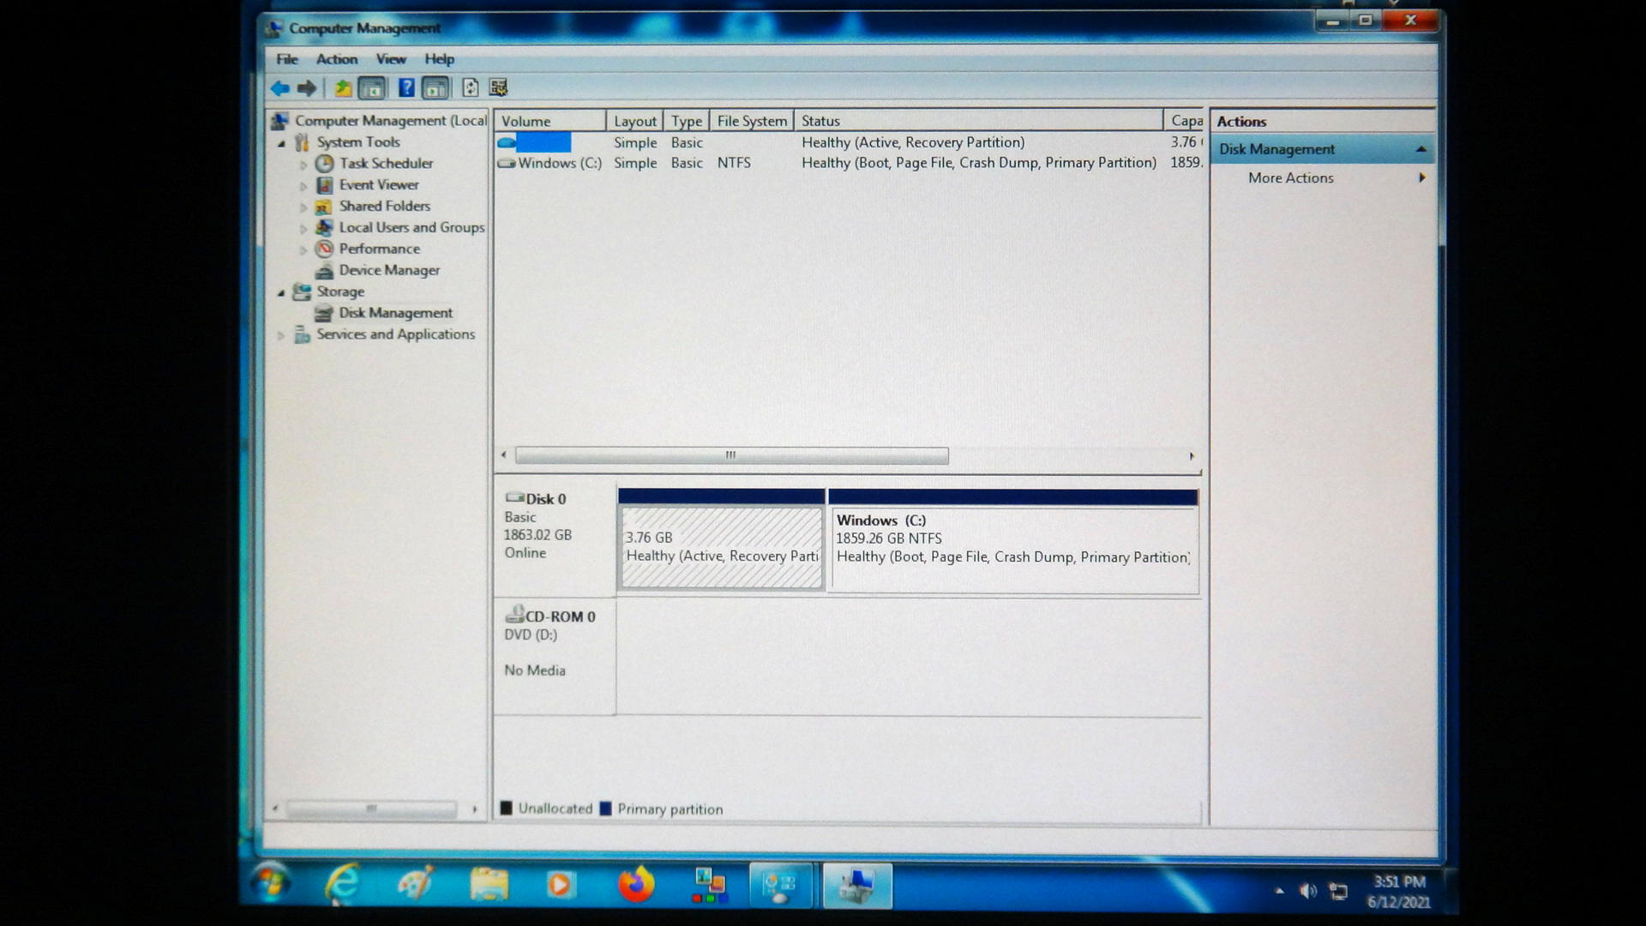The width and height of the screenshot is (1646, 926).
Task: Sort by the Volume column header
Action: (x=550, y=121)
